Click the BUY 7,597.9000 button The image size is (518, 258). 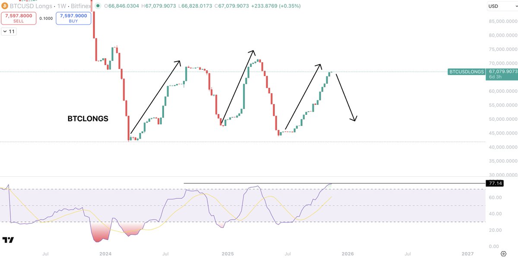pos(73,18)
